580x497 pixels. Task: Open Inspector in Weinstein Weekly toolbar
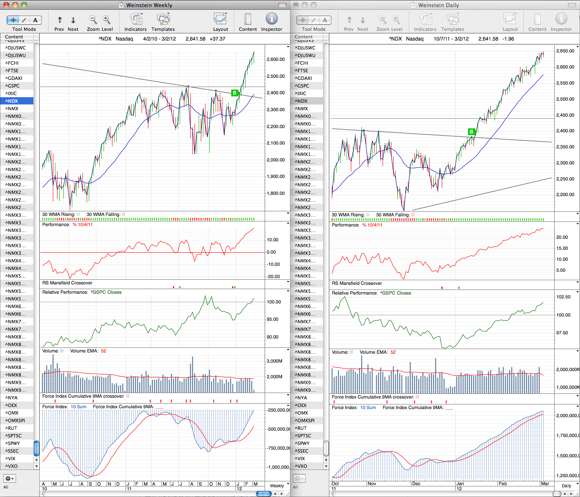pos(271,19)
